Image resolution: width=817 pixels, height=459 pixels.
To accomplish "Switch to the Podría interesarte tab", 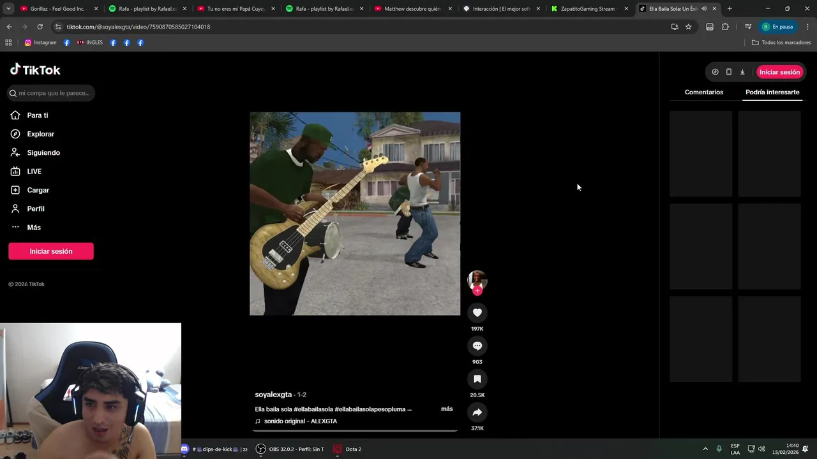I will (772, 92).
